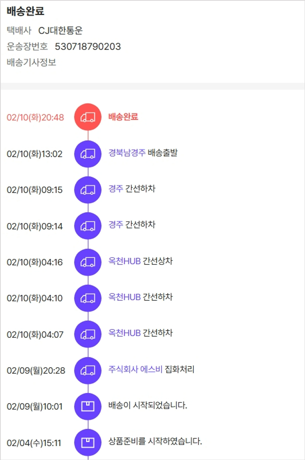Click the truck icon next to 경북남경주 배송출발
Screen dimensions: 305x460
pos(88,154)
